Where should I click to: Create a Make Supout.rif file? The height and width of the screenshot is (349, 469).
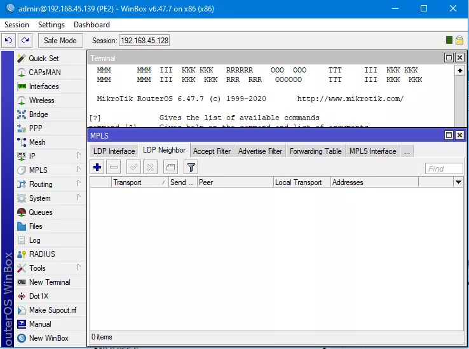pos(50,310)
